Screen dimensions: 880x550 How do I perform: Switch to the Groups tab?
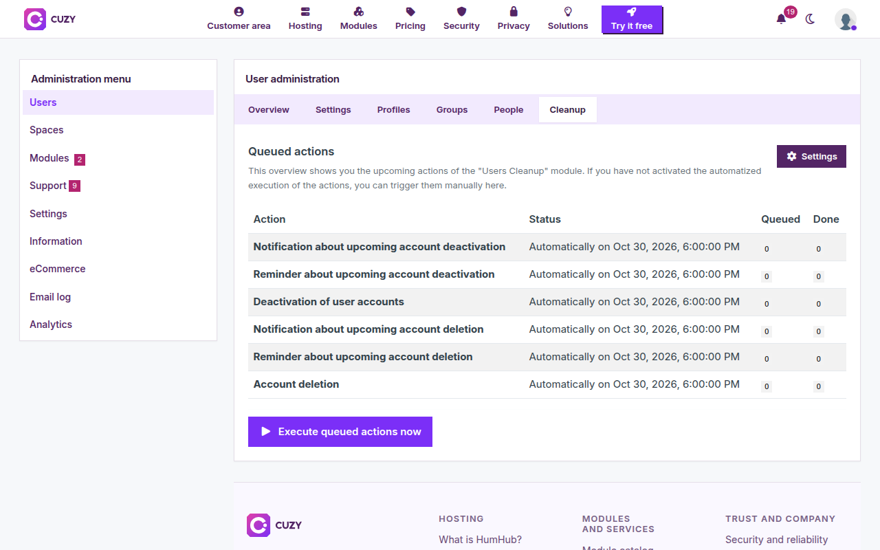coord(452,110)
